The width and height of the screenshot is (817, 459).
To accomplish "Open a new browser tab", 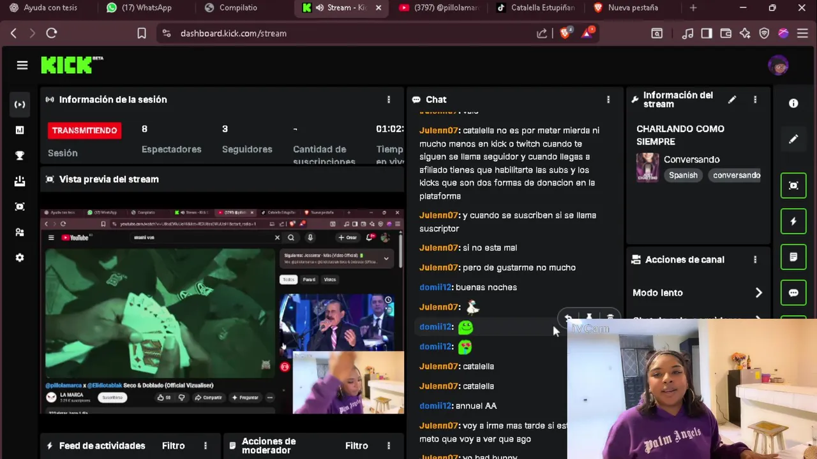I will pyautogui.click(x=693, y=8).
